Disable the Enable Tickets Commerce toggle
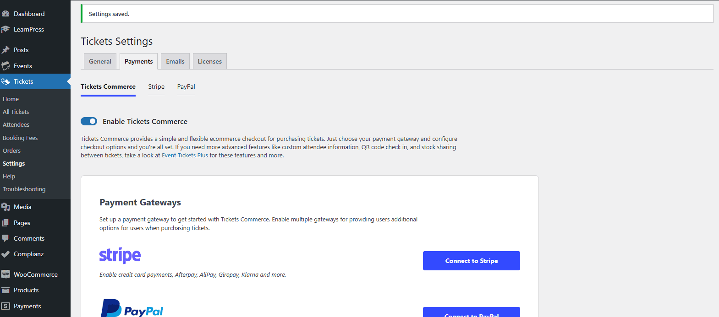The height and width of the screenshot is (317, 719). 89,121
